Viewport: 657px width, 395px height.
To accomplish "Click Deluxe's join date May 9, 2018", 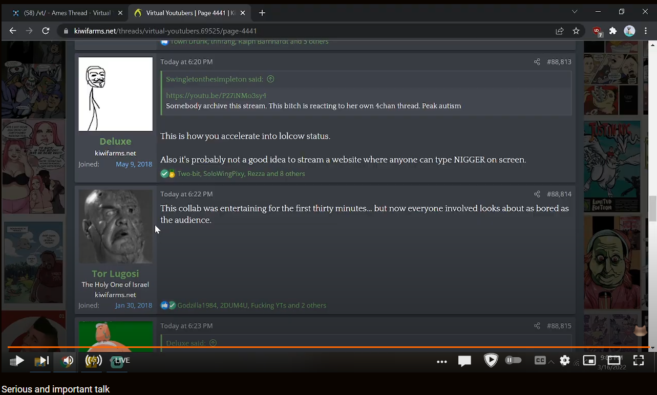I will 134,164.
